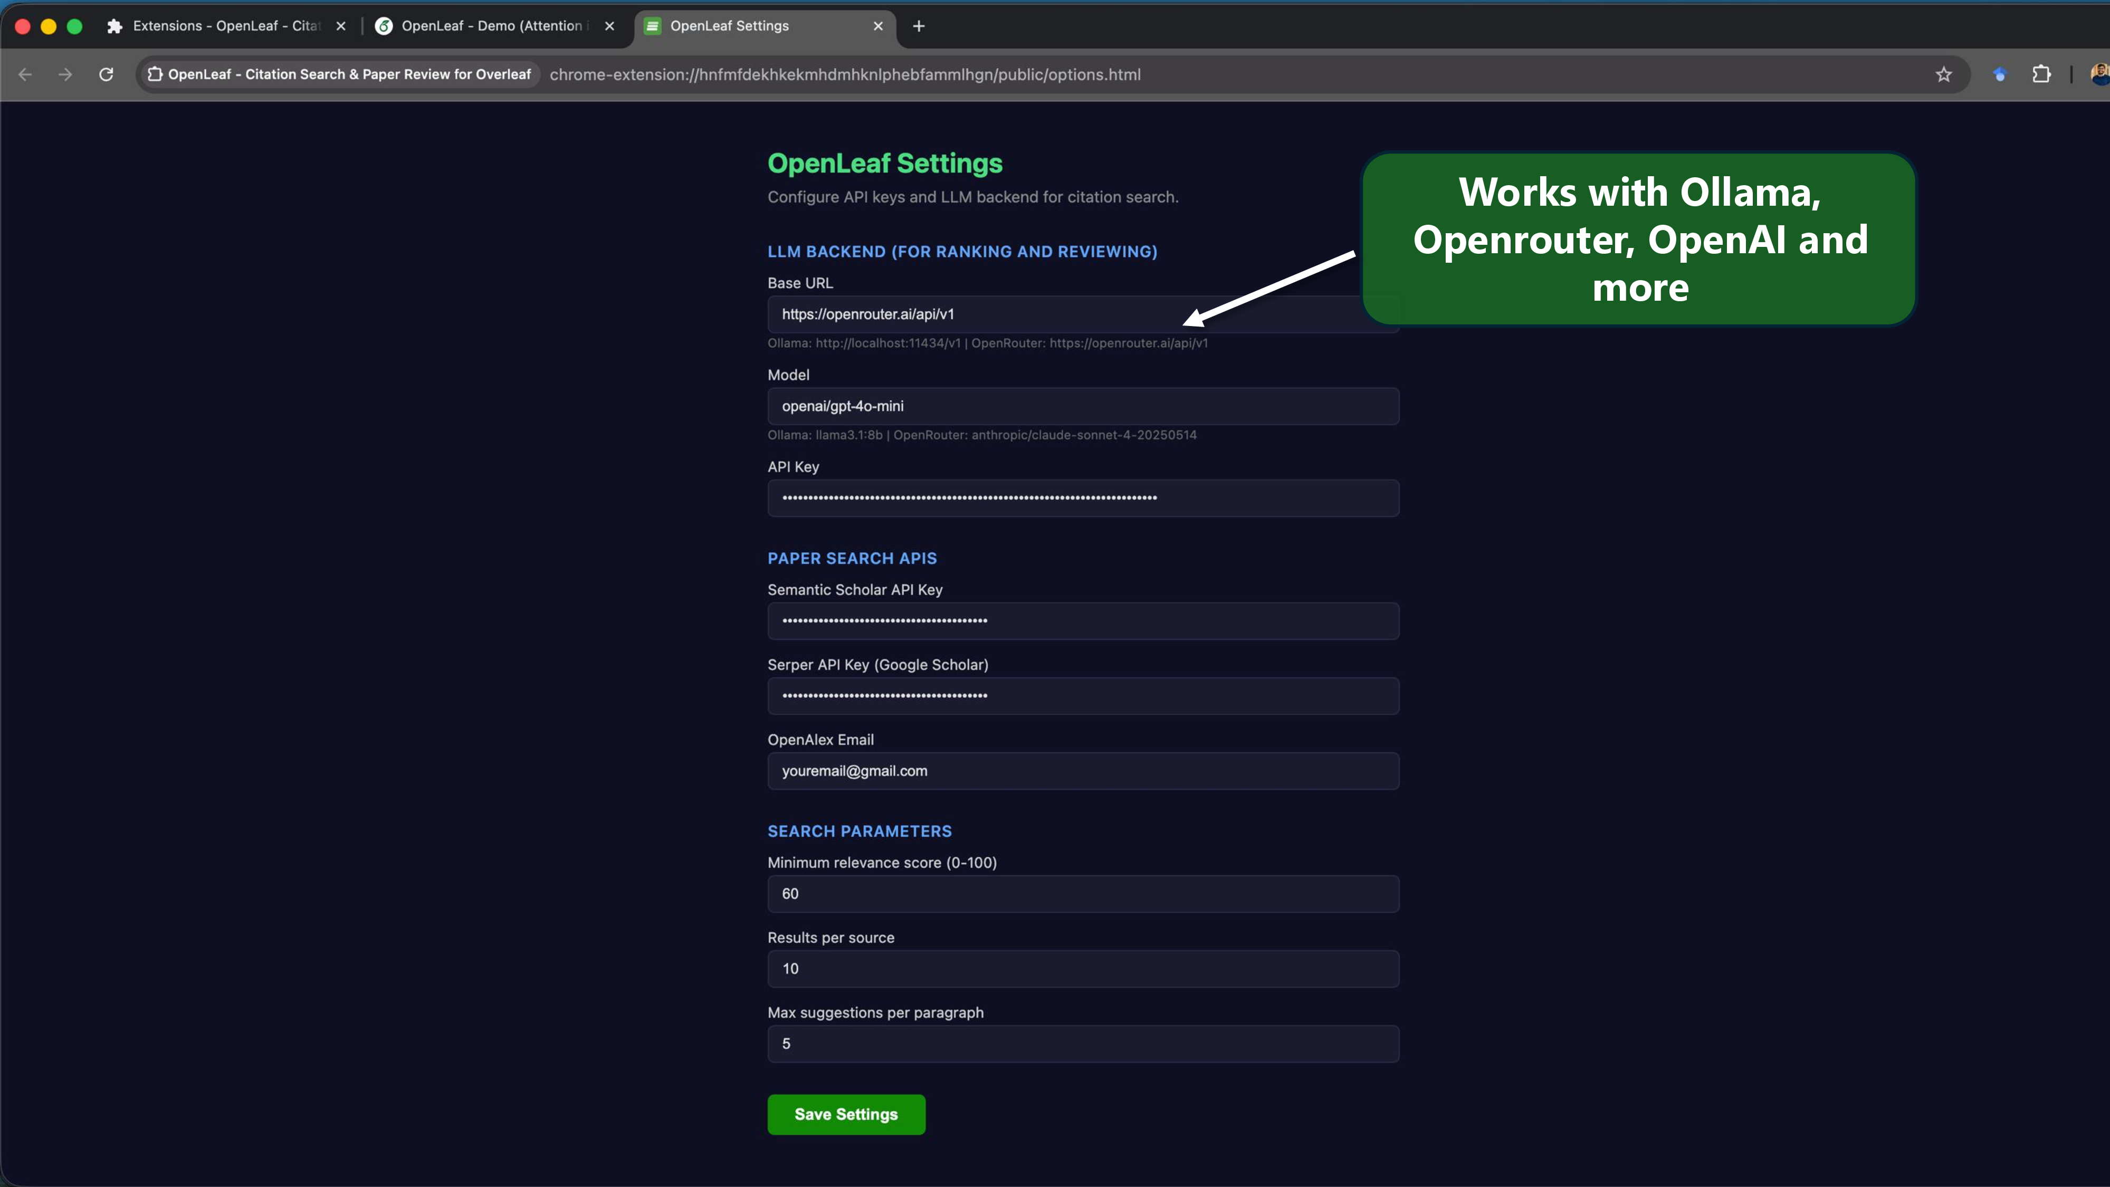This screenshot has width=2110, height=1187.
Task: Click the chrome-extension URL in the address bar
Action: click(845, 74)
